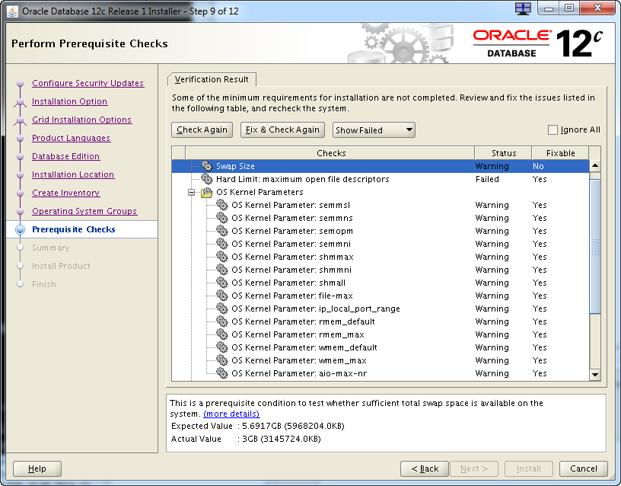The width and height of the screenshot is (621, 486).
Task: Select the OS Kernel Parameter: semmsl row
Action: pyautogui.click(x=381, y=205)
